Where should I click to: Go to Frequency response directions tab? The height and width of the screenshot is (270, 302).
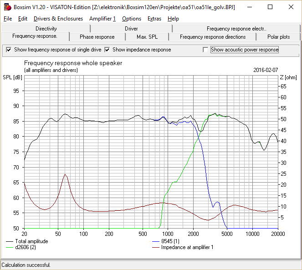tap(213, 37)
